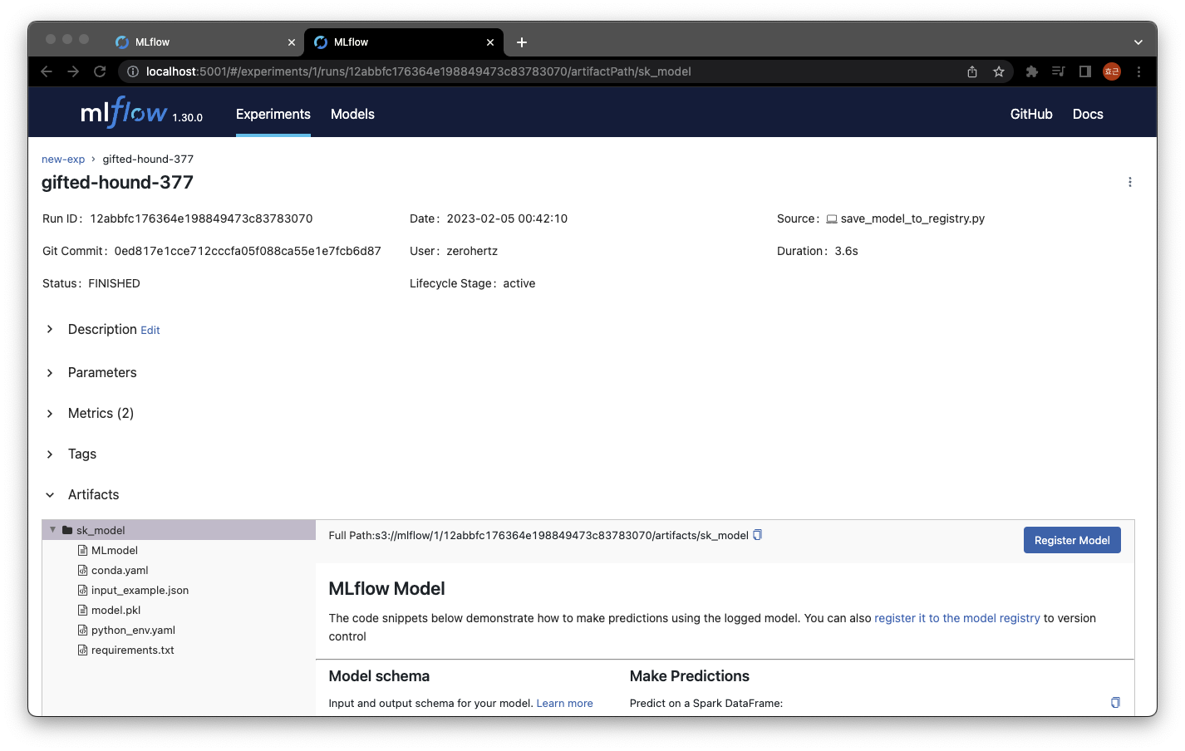Click the Duration value 3.6s
Screen dimensions: 1185x751
pyautogui.click(x=846, y=251)
